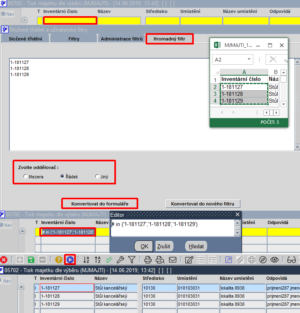Switch to the Složené třídění tab

pos(26,39)
